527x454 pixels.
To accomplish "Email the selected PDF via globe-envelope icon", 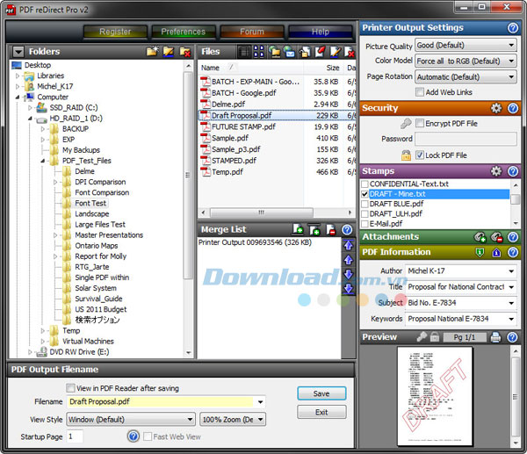I will [x=289, y=52].
